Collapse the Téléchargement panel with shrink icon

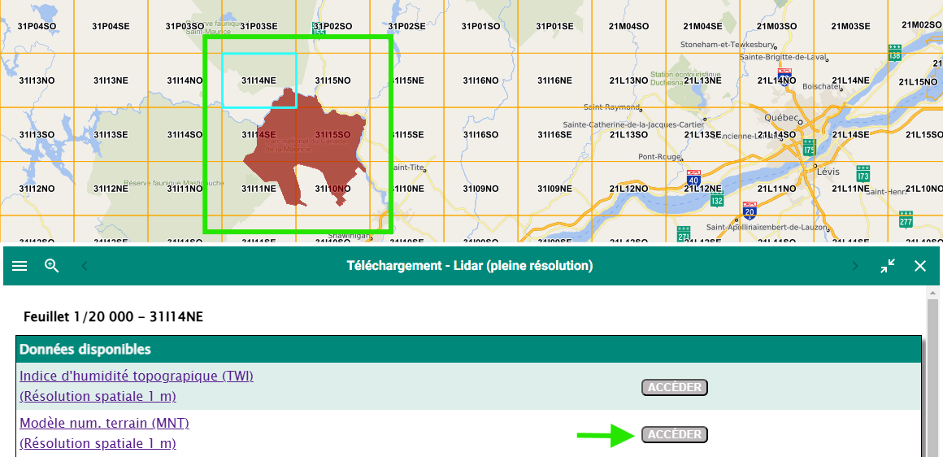(x=888, y=266)
